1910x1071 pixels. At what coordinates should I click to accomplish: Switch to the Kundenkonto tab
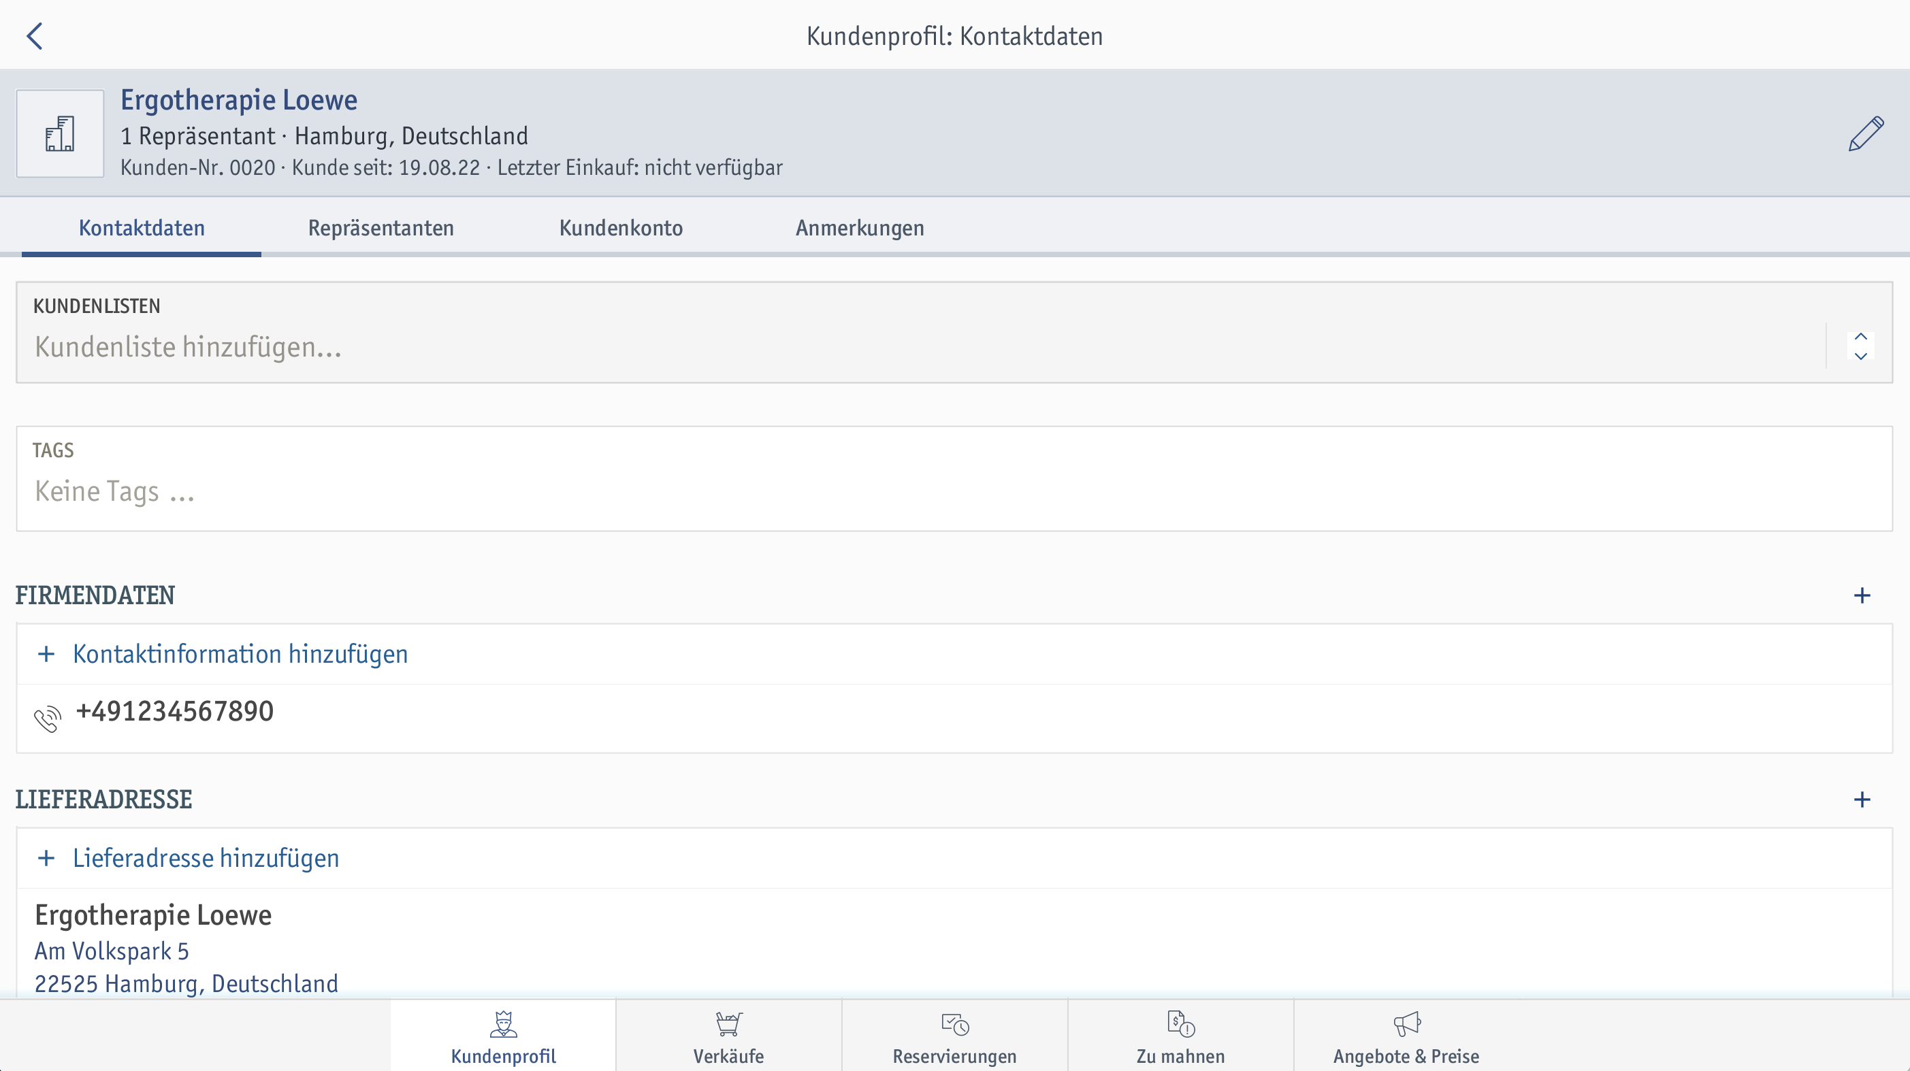pos(621,227)
